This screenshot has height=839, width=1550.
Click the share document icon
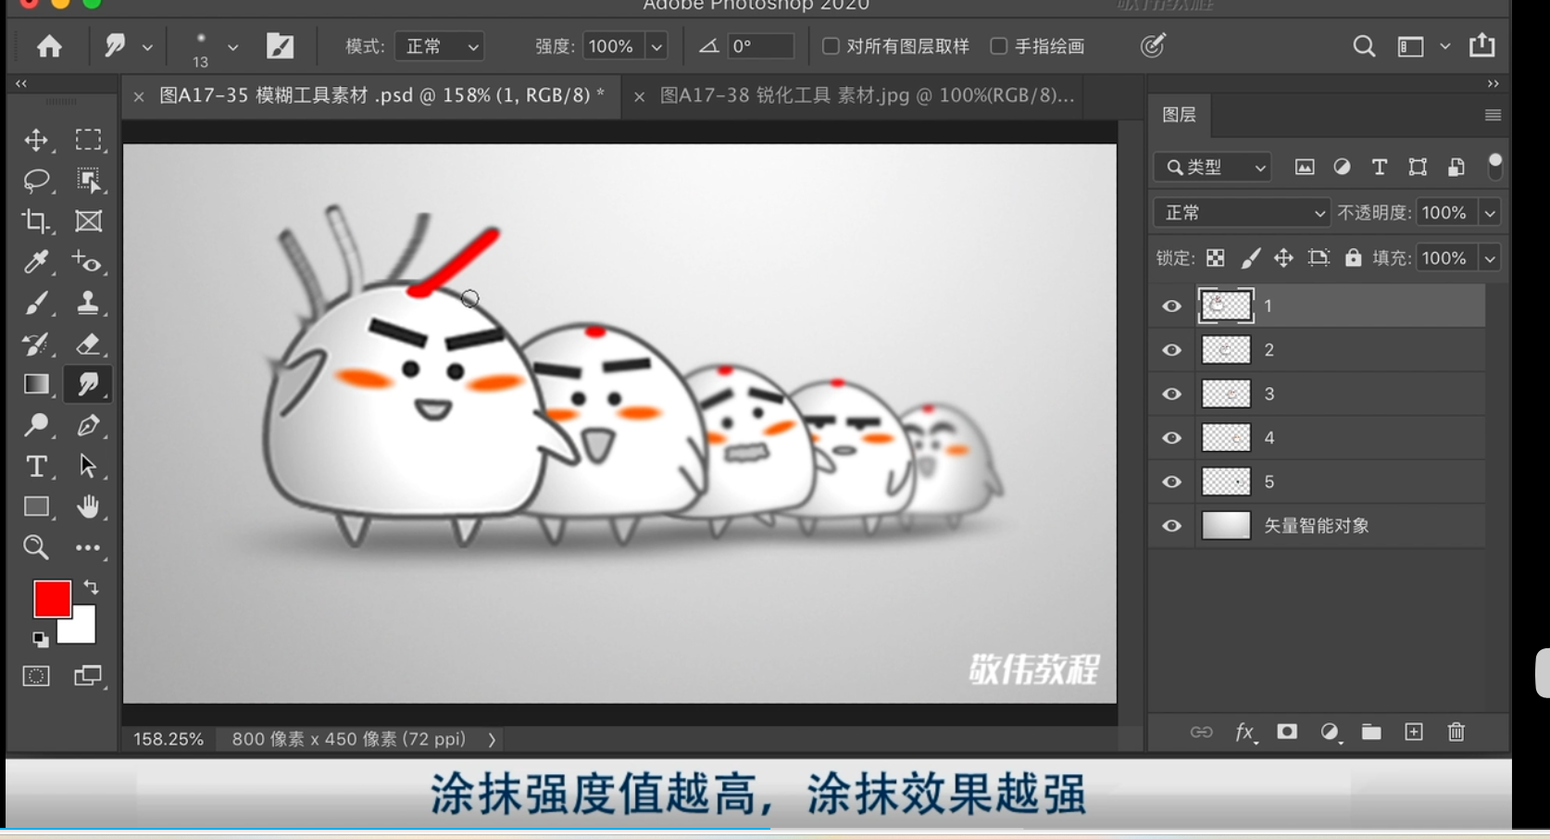1481,44
